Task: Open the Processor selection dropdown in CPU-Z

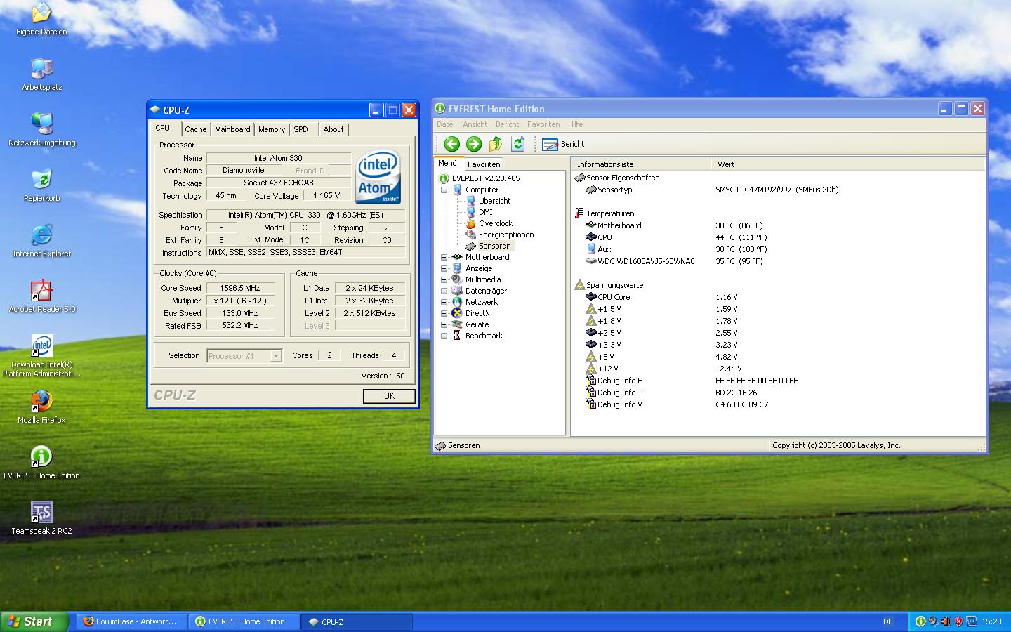Action: pos(276,356)
